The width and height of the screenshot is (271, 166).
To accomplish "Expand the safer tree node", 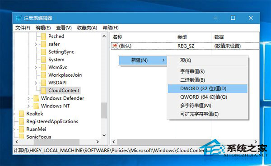I will pos(36,44).
